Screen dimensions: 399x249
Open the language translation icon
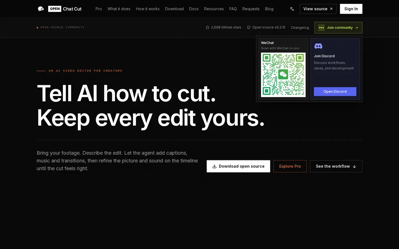(292, 9)
